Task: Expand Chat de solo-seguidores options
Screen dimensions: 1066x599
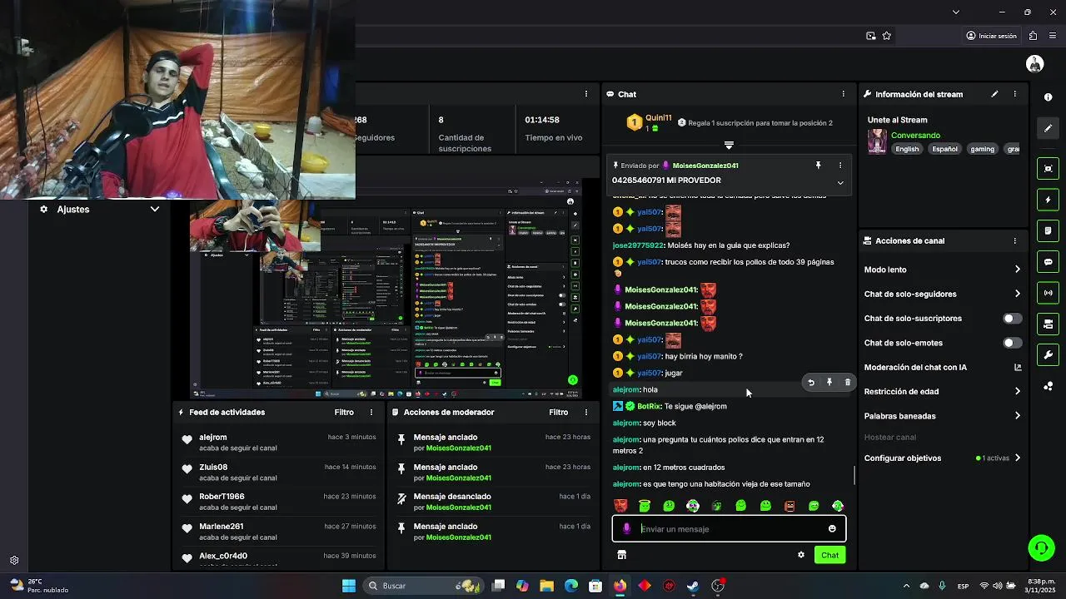Action: pos(1017,294)
